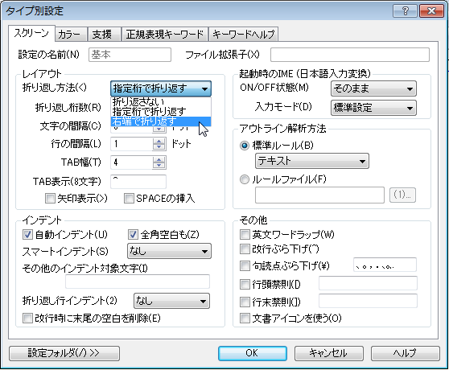Increase line spacing with up spinner arrow
Screen dimensions: 449x370
click(x=159, y=141)
